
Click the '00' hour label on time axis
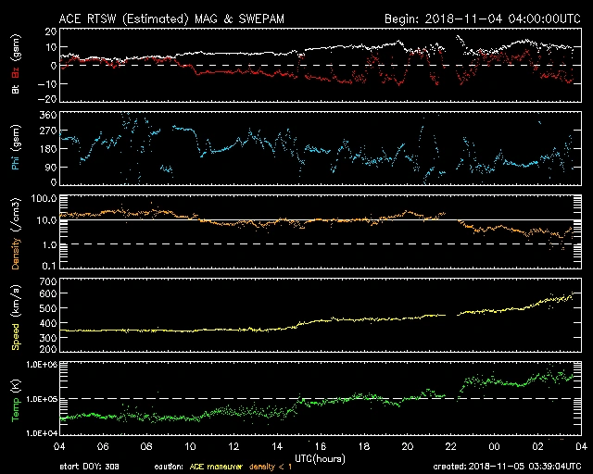click(x=494, y=447)
